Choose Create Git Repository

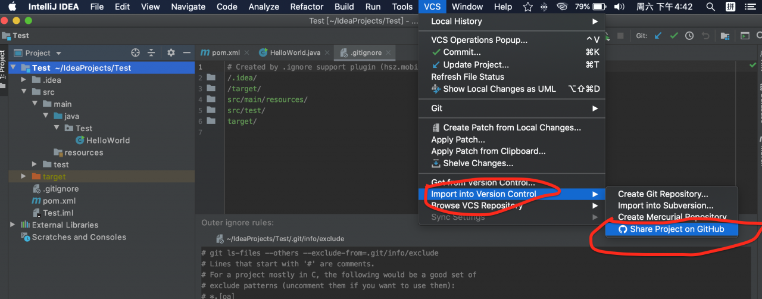(x=672, y=194)
